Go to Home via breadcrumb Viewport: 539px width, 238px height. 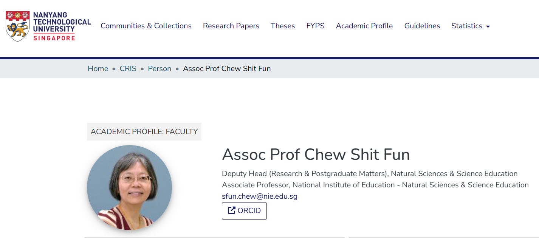[x=98, y=69]
